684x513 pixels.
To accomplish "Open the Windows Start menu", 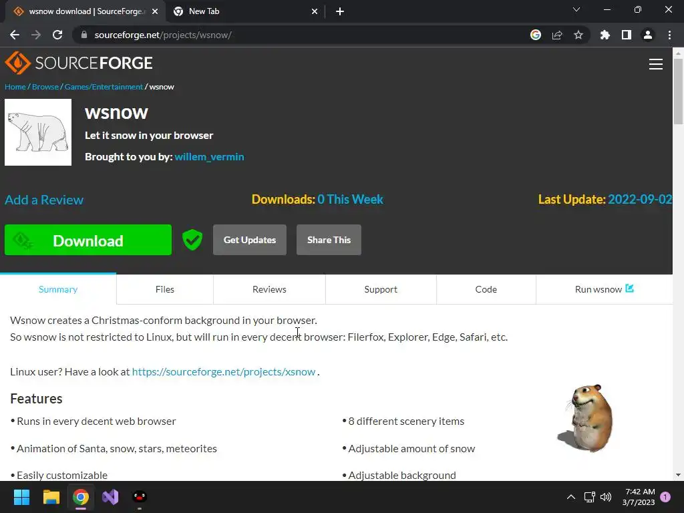I will click(x=21, y=497).
